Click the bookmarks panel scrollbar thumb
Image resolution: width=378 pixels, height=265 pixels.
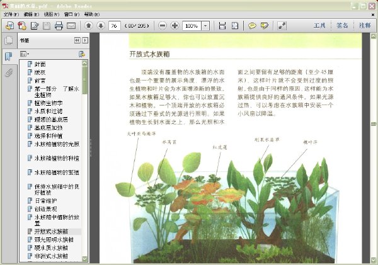(84, 80)
